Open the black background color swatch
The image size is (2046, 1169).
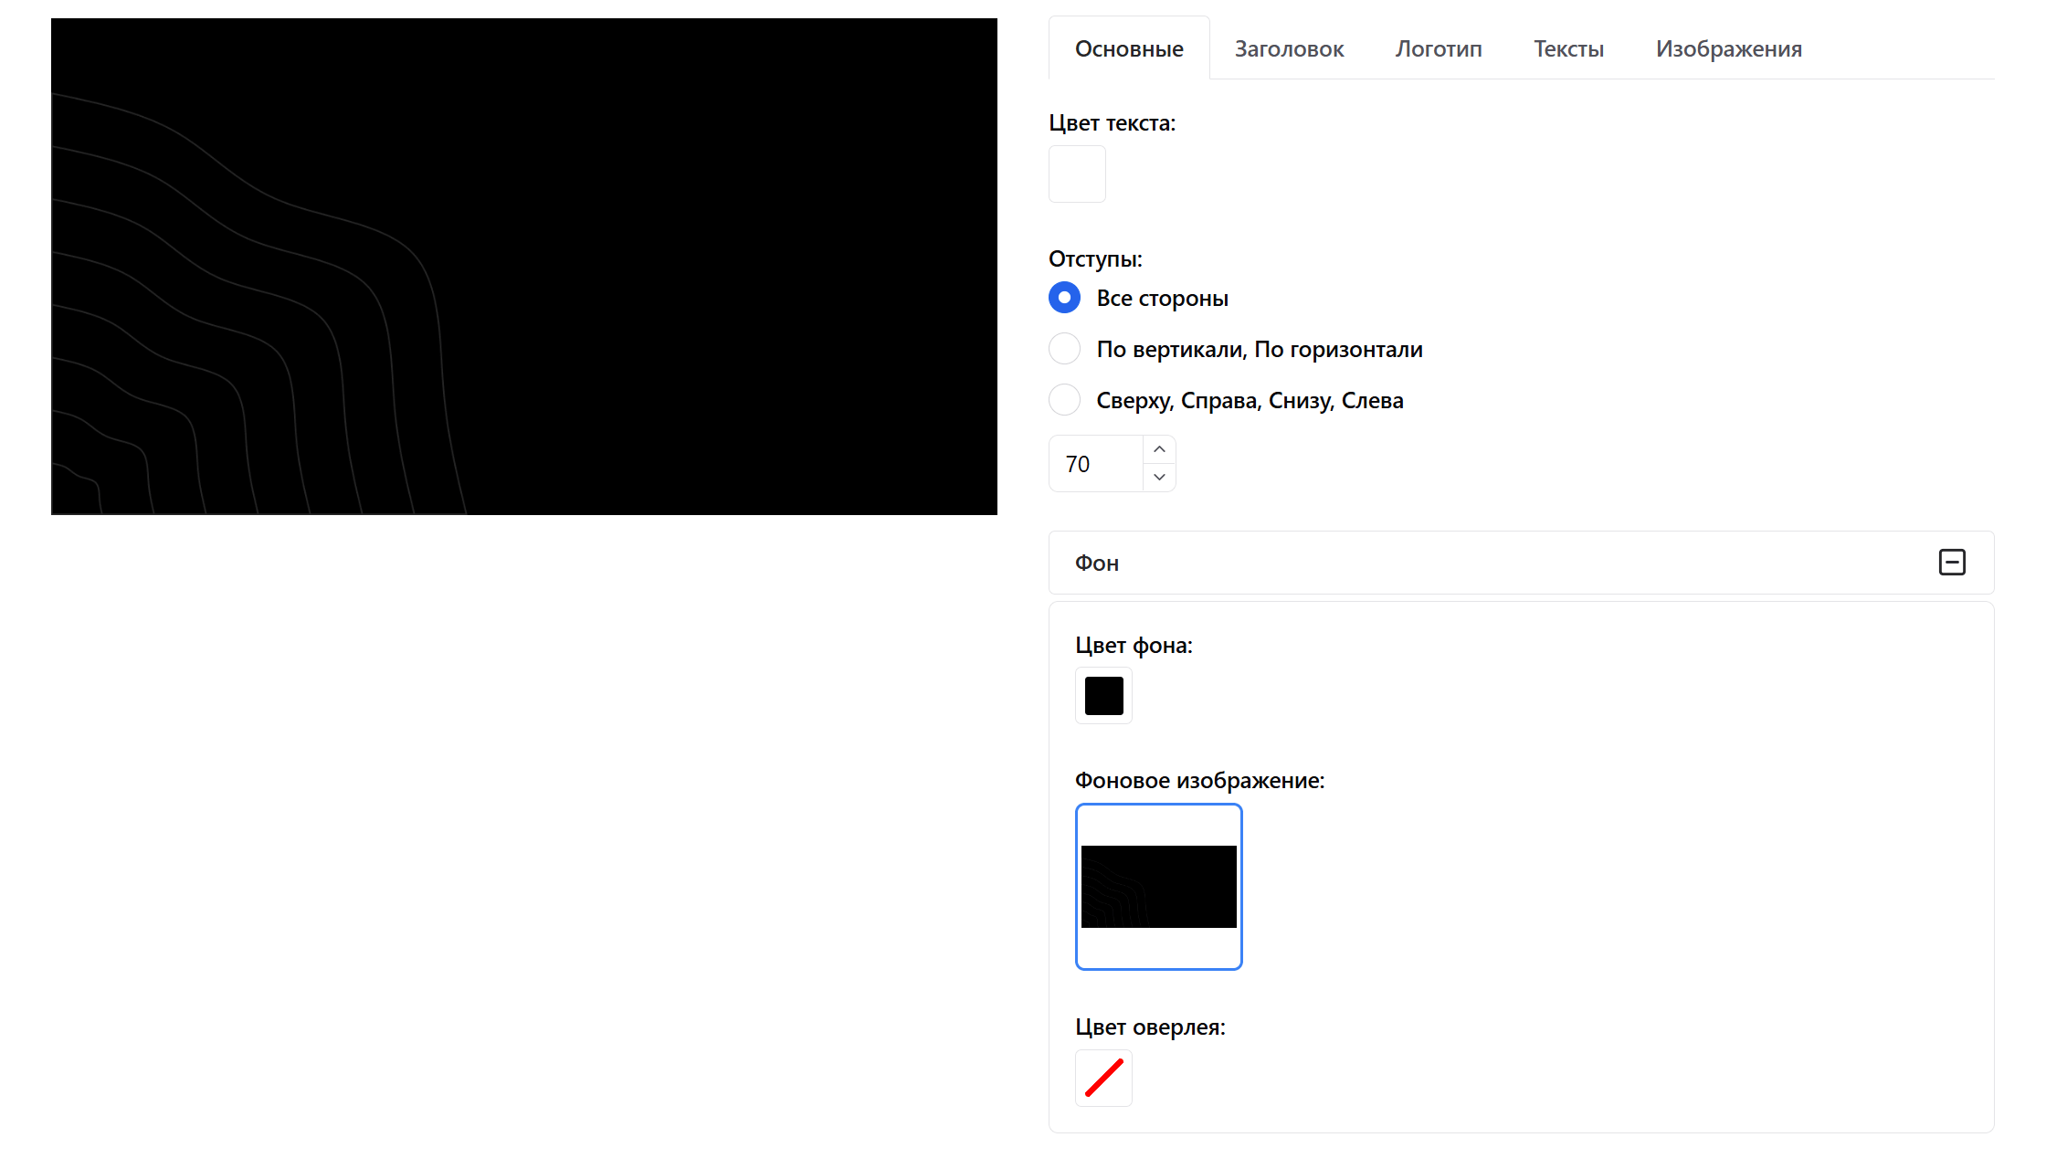tap(1103, 696)
